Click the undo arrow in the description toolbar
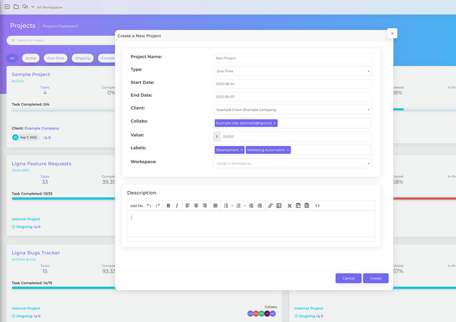The height and width of the screenshot is (322, 456). (x=149, y=206)
